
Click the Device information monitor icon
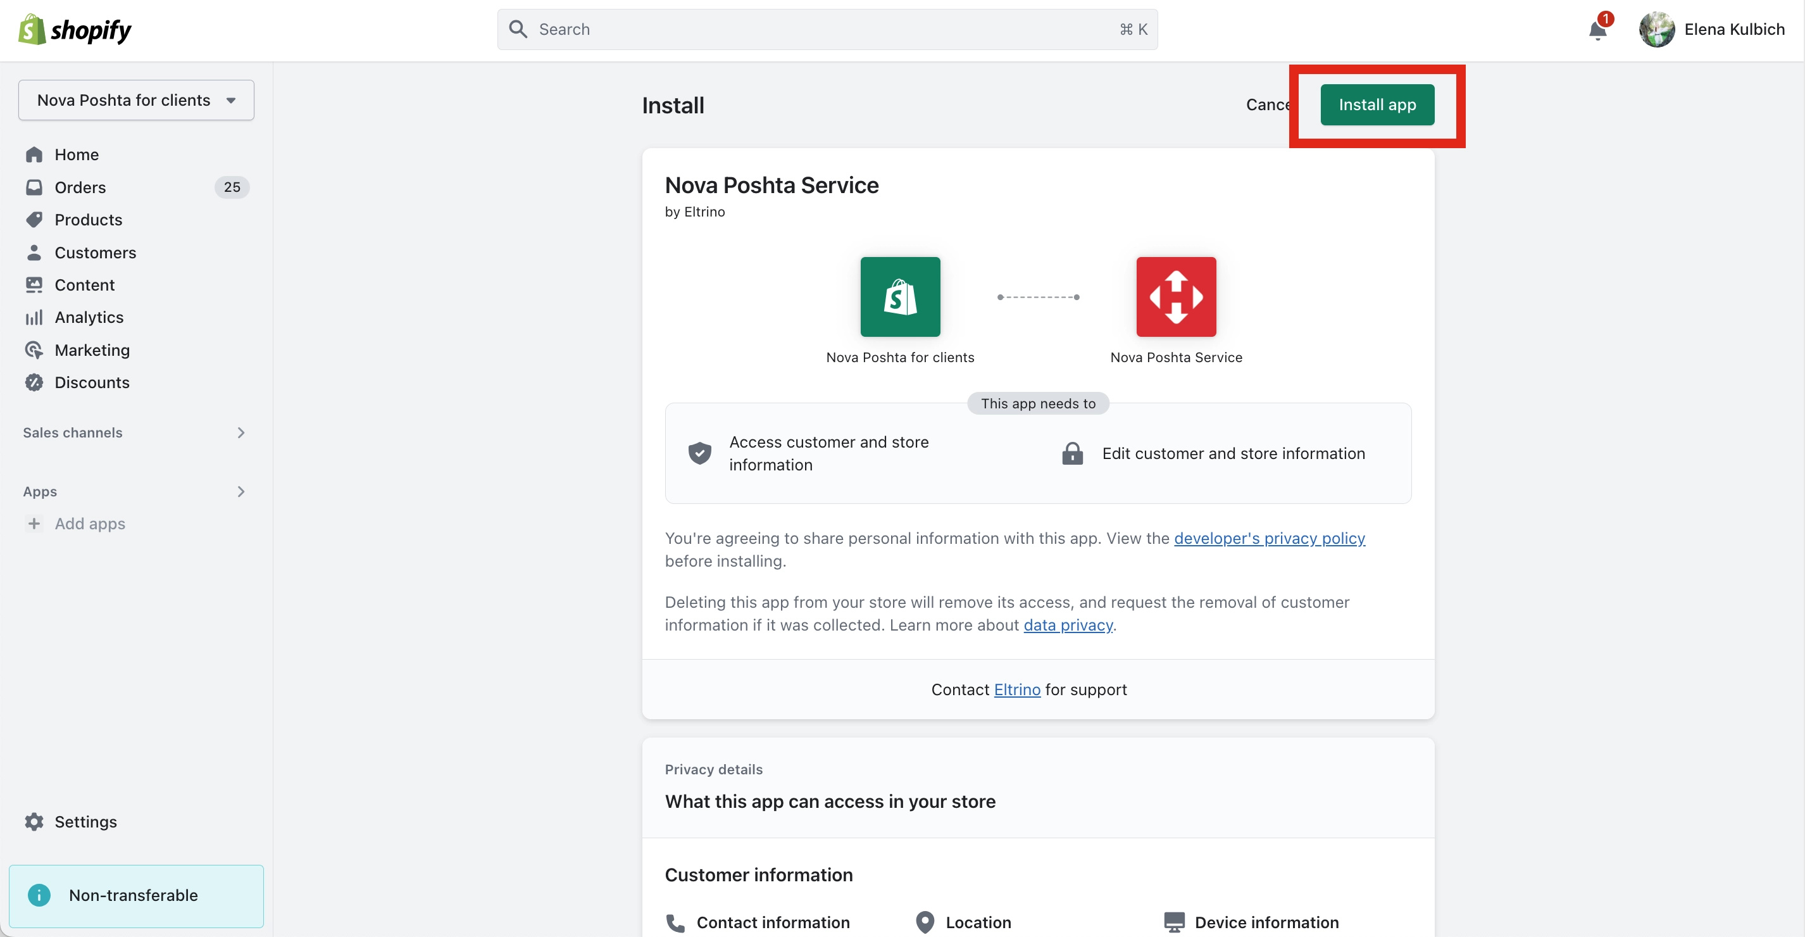tap(1173, 922)
